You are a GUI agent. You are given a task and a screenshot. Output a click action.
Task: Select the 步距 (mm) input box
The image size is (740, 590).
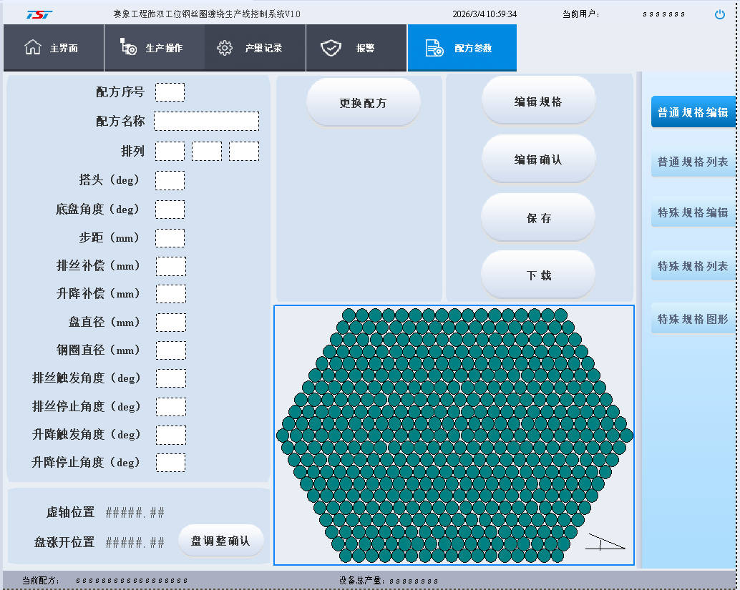click(170, 238)
